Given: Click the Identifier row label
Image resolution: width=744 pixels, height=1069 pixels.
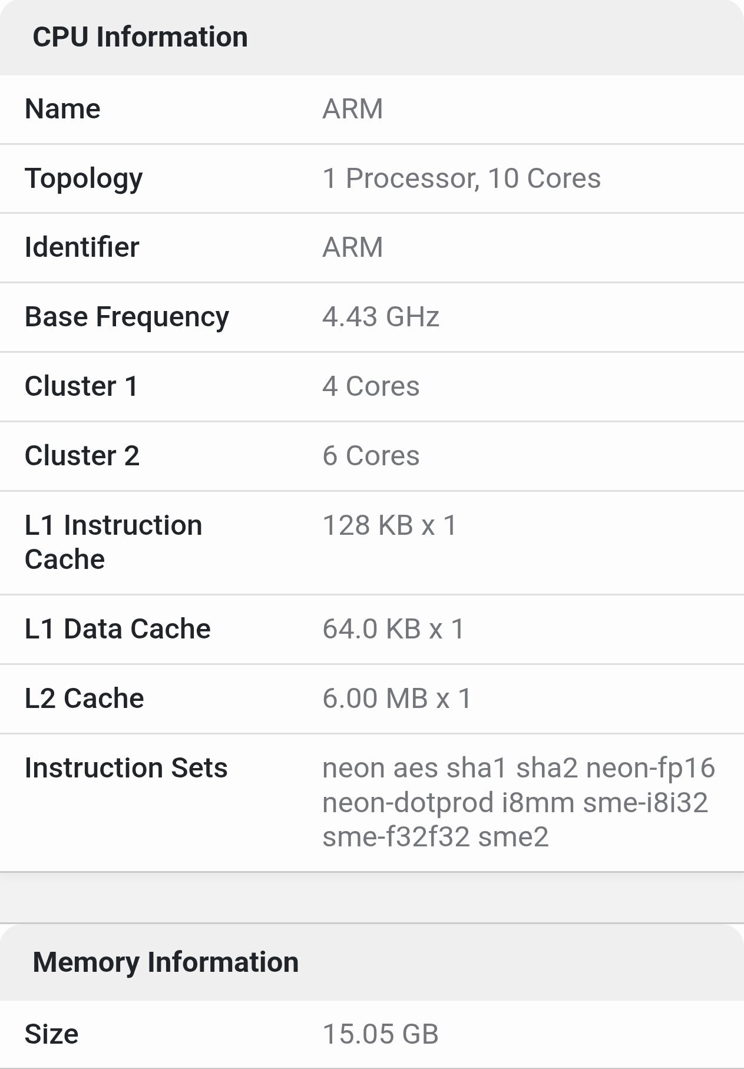Looking at the screenshot, I should tap(82, 247).
